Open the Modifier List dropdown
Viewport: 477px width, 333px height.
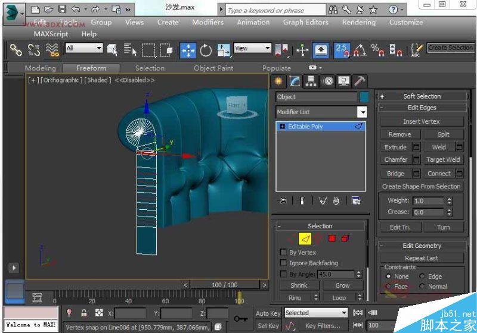click(362, 112)
